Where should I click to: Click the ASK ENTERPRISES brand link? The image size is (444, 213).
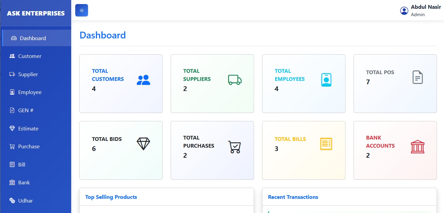click(36, 13)
